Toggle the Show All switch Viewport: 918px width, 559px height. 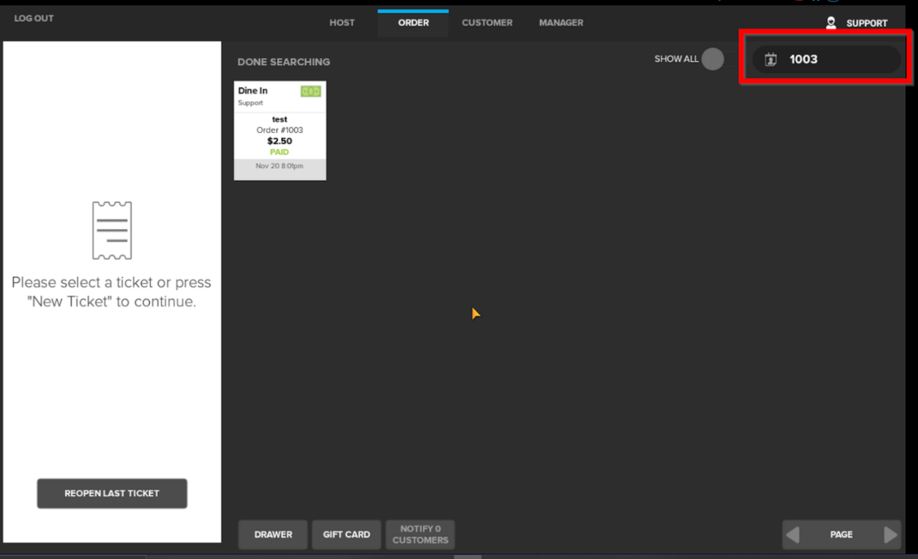point(712,59)
